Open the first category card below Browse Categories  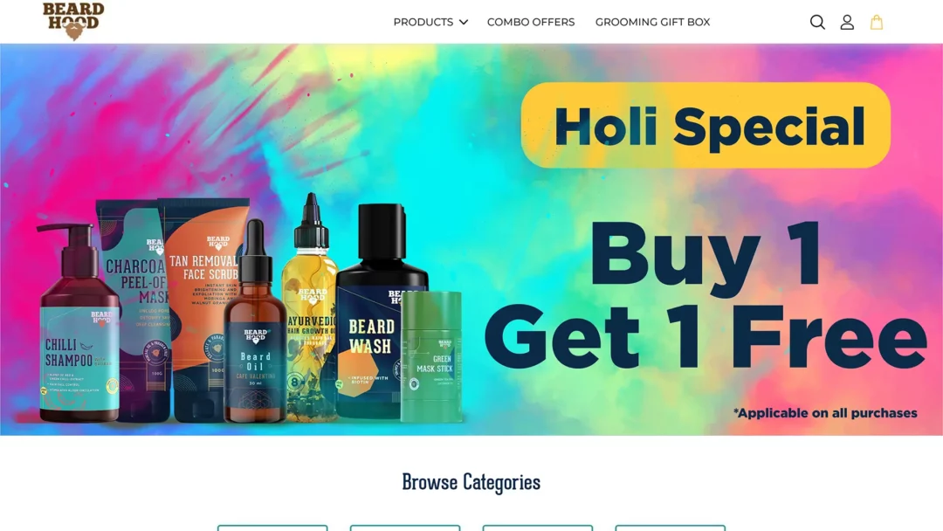pos(272,528)
